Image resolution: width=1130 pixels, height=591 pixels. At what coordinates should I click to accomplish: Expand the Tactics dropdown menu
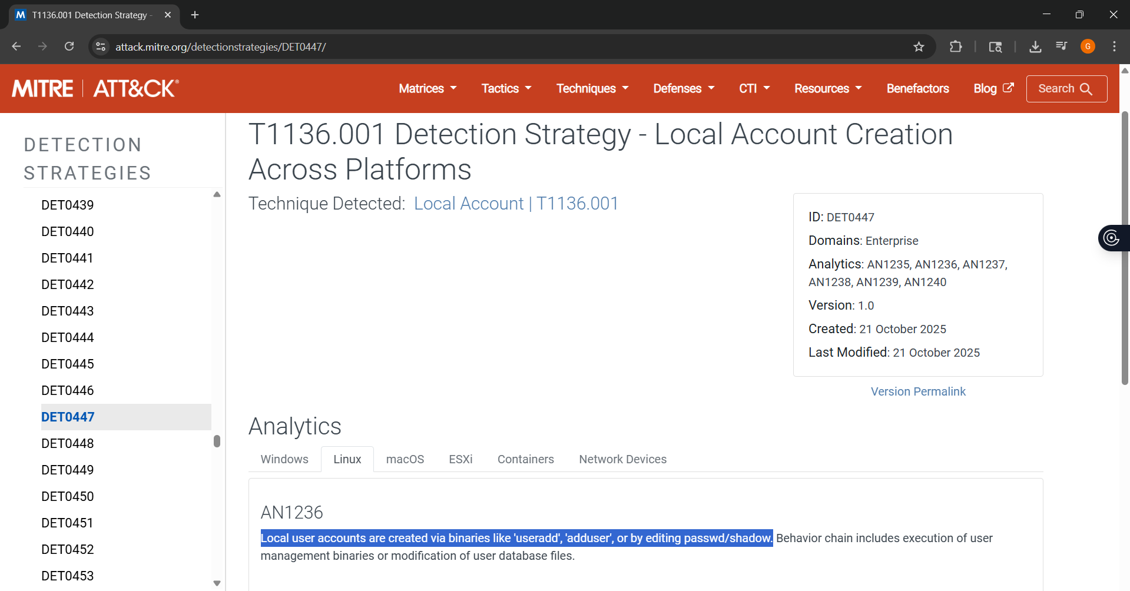point(506,88)
